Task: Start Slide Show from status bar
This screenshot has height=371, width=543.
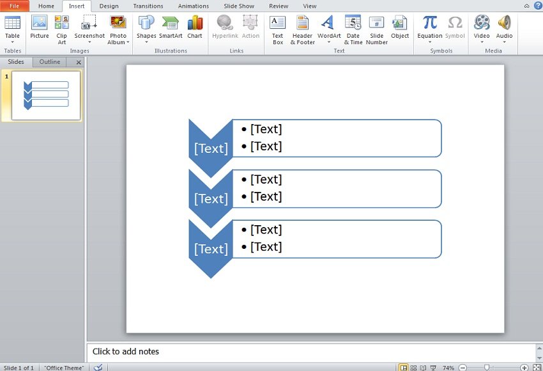Action: (x=433, y=368)
